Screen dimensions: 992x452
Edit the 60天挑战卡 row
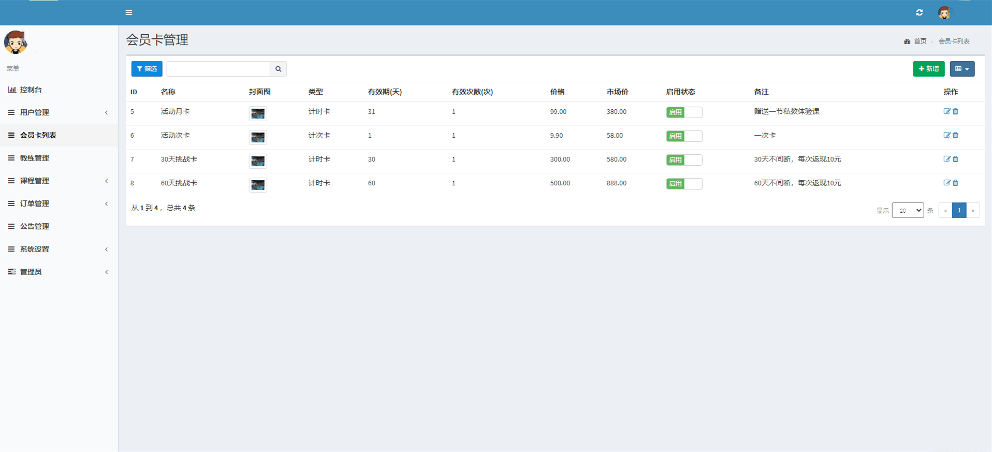pos(947,183)
